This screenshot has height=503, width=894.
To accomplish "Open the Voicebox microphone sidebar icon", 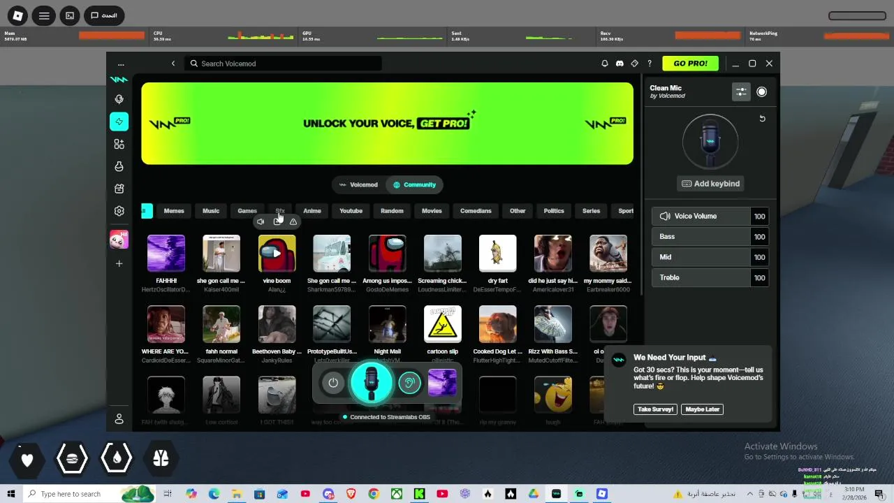I will click(x=119, y=99).
